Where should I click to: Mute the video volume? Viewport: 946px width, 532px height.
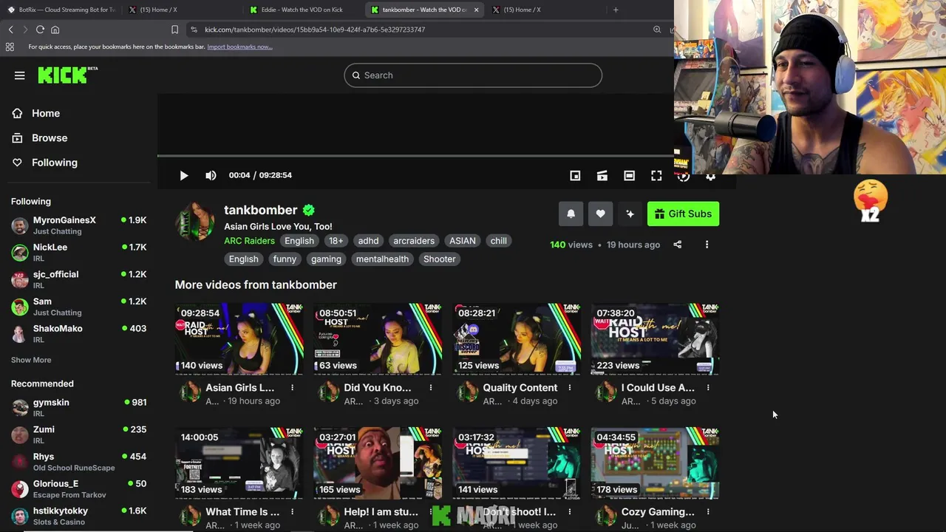click(x=211, y=175)
